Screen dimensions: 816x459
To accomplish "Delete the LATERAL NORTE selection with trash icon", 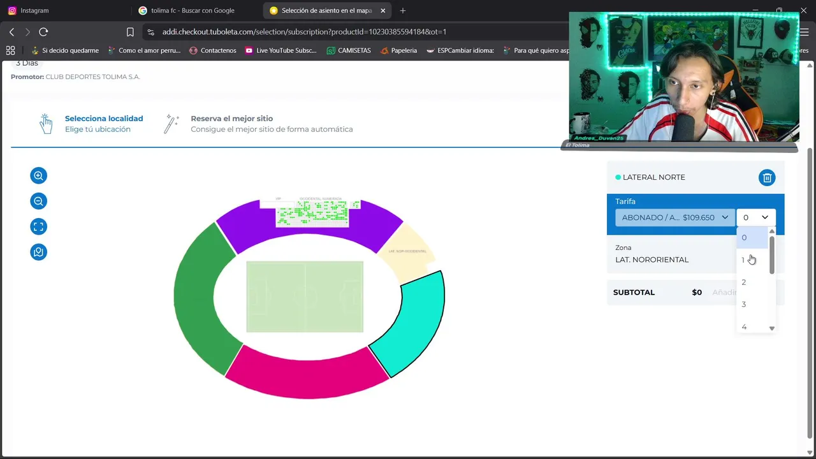I will pyautogui.click(x=767, y=177).
